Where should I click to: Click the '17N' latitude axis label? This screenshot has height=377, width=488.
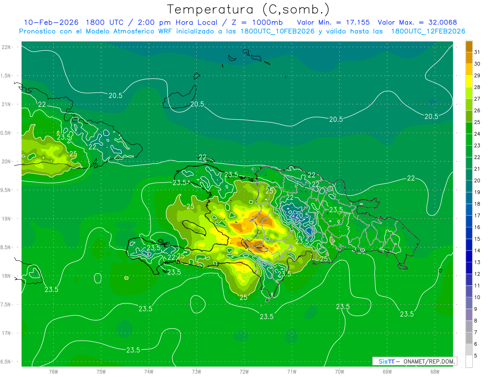tap(7, 333)
